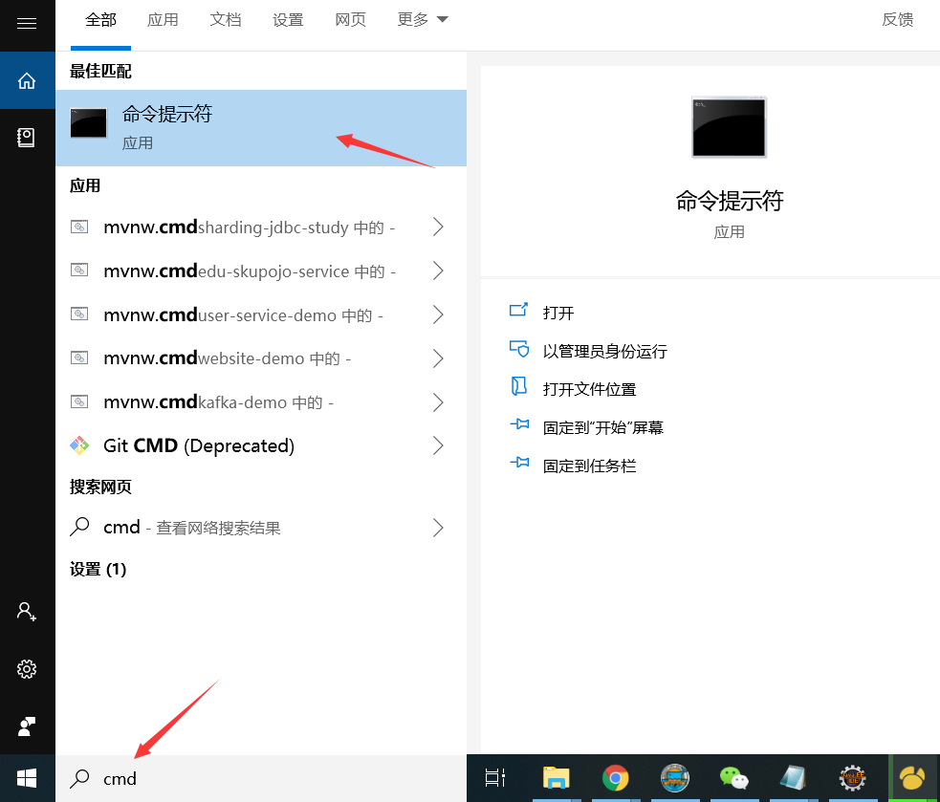940x802 pixels.
Task: Click the add-user icon in the sidebar
Action: click(x=26, y=612)
